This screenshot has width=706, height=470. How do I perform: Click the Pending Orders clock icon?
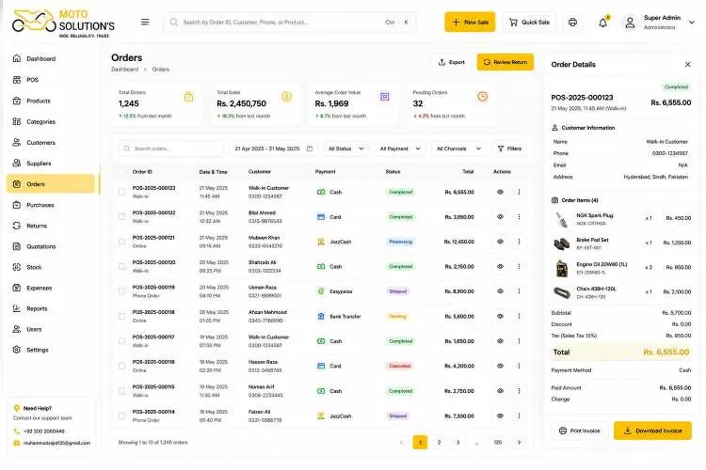[x=483, y=97]
